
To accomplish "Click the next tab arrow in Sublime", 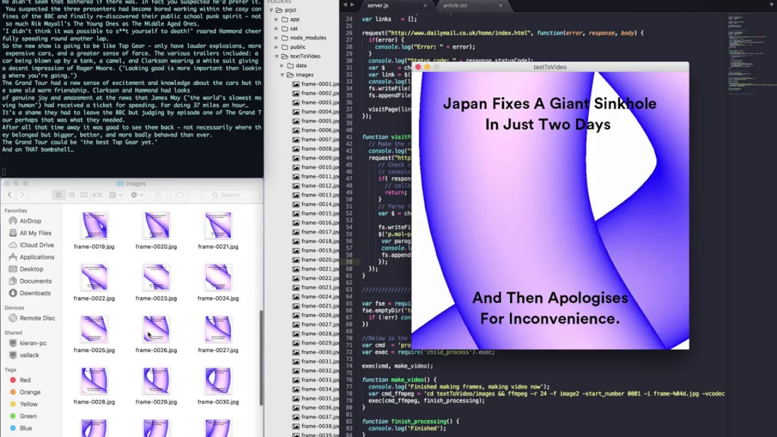I will [353, 5].
